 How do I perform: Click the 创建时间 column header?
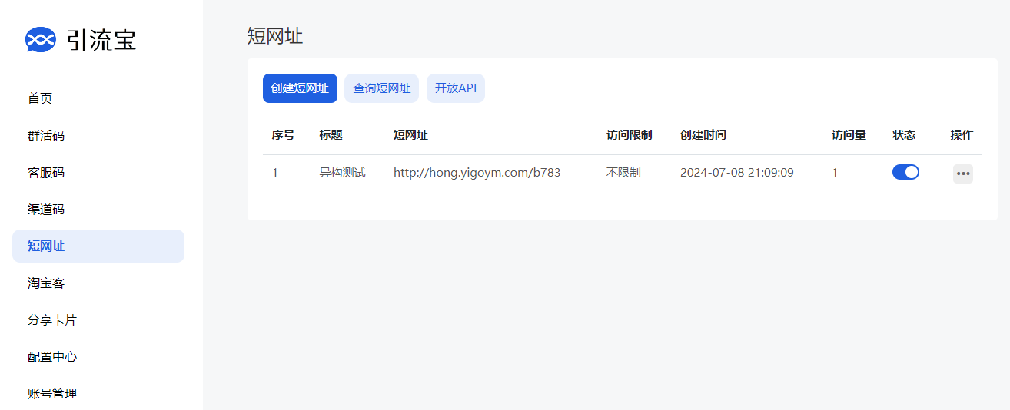tap(703, 135)
